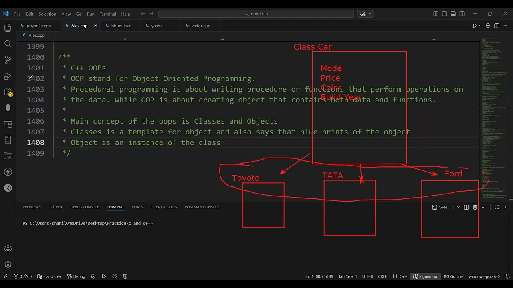The height and width of the screenshot is (288, 513).
Task: Open the Run and Debug view
Action: point(8,76)
